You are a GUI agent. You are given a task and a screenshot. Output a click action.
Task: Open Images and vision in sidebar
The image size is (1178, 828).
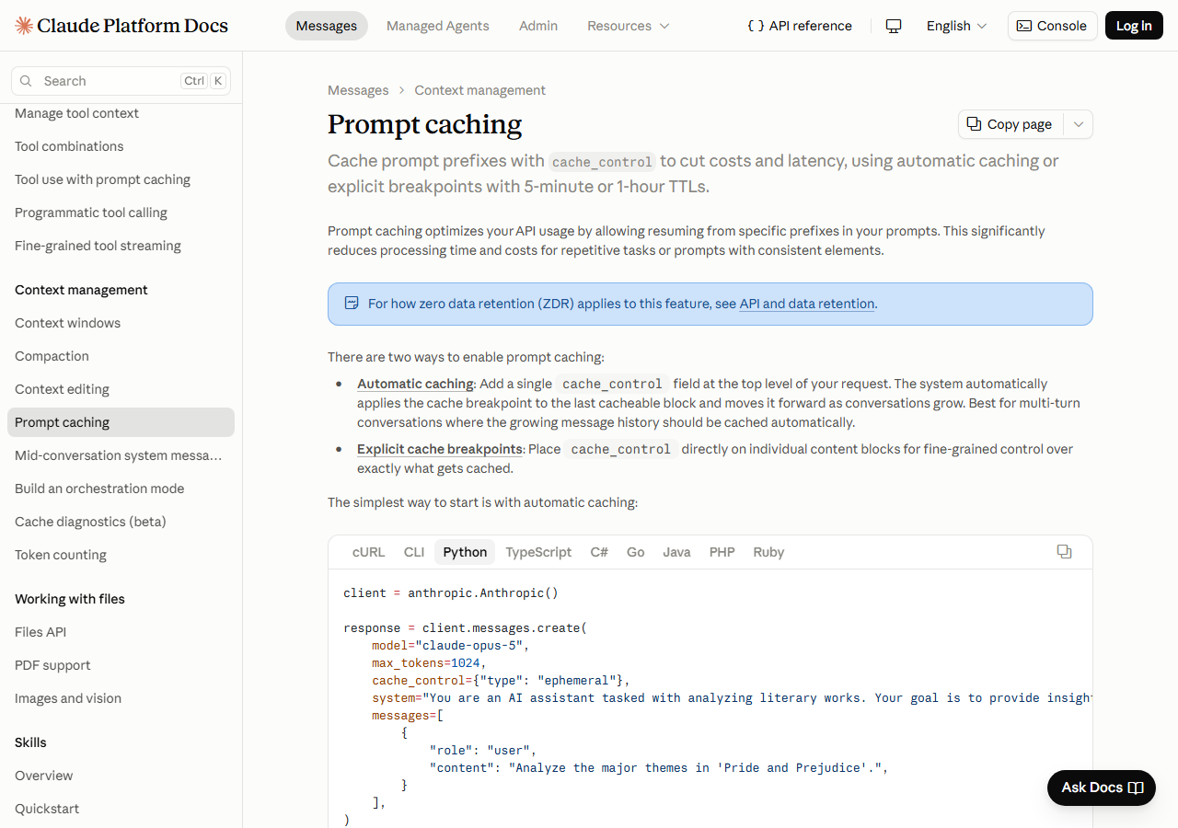121,698
